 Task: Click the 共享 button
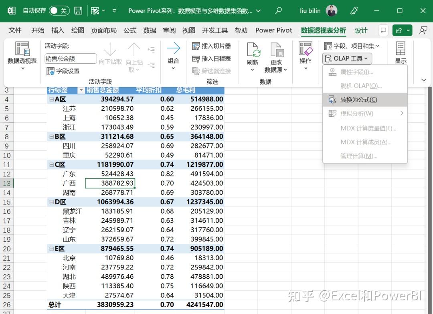pyautogui.click(x=399, y=30)
